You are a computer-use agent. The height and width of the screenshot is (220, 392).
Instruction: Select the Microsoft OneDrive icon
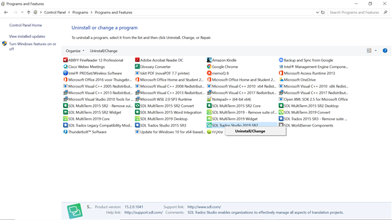click(x=281, y=79)
